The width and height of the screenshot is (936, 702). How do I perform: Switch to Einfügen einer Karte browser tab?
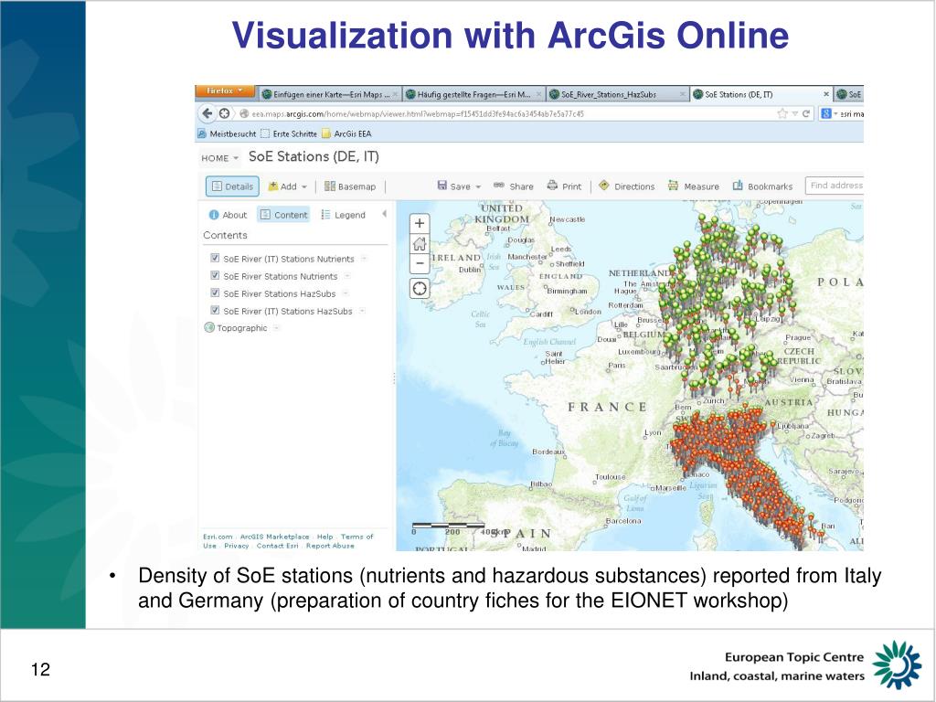[328, 94]
